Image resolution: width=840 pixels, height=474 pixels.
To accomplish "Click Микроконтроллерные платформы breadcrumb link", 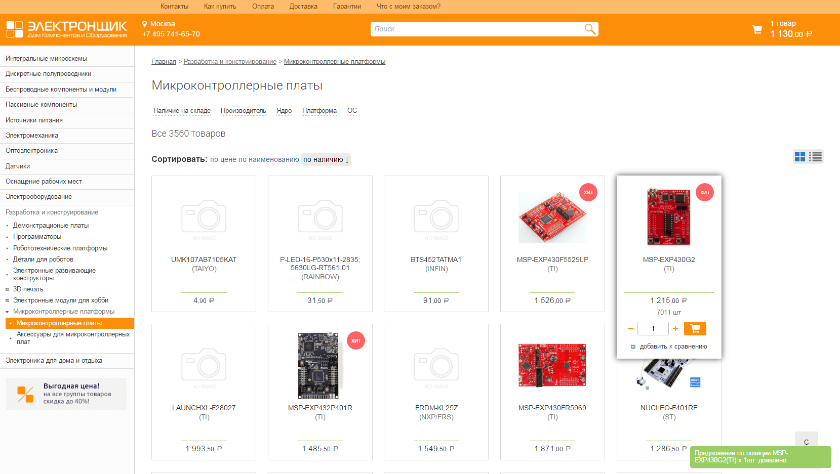I will 335,62.
